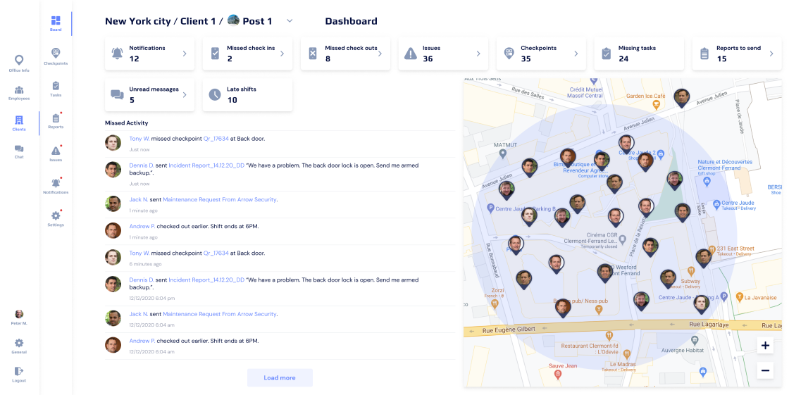Viewport: 789px width, 395px height.
Task: Open Settings gear in the sidebar
Action: [56, 216]
